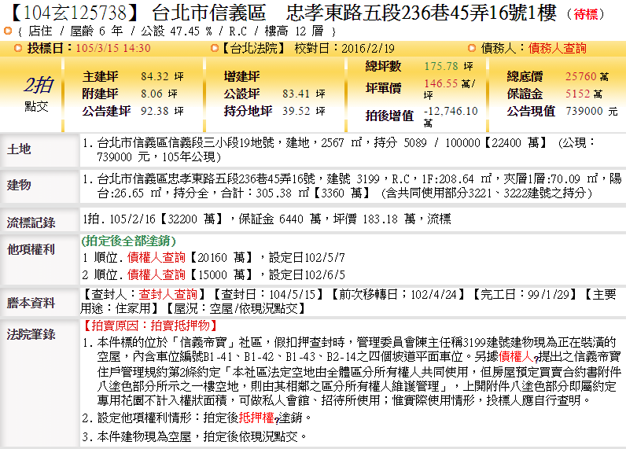This screenshot has height=449, width=626.
Task: Click the 主建坪 value 84.32 坪
Action: (162, 76)
